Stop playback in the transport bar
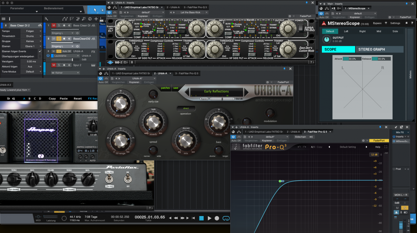Image resolution: width=417 pixels, height=233 pixels. (201, 218)
